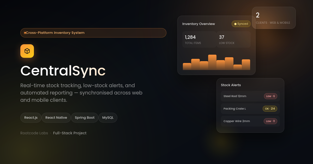Click the Inventory Overview heading
The image size is (313, 164).
[x=198, y=24]
